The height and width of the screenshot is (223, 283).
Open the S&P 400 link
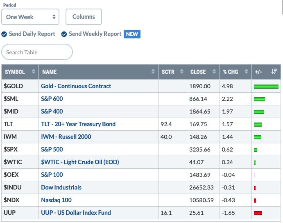pyautogui.click(x=52, y=111)
